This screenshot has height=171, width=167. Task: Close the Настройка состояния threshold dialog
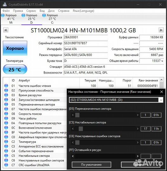click(162, 92)
